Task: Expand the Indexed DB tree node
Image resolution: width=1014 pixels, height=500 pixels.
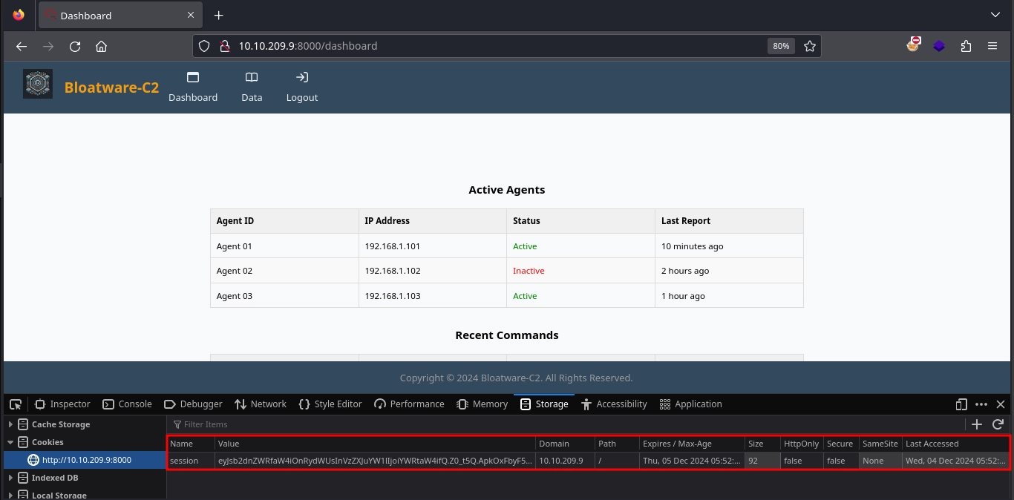Action: pos(10,478)
